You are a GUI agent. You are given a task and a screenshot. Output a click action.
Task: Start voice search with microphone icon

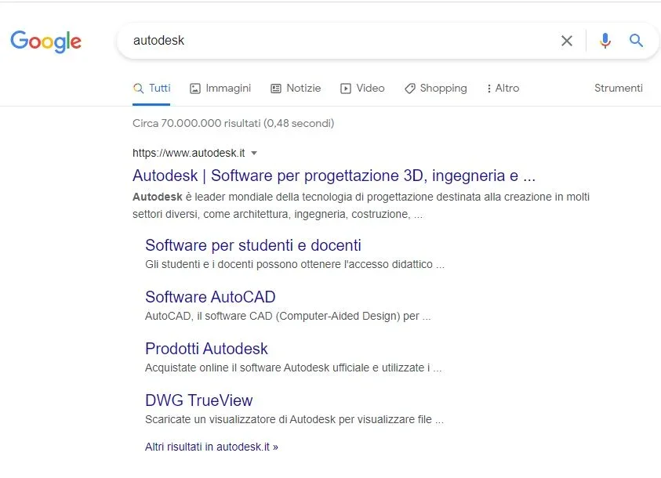click(x=605, y=41)
